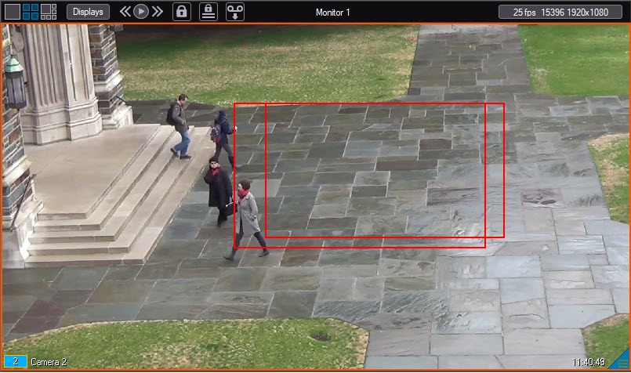Image resolution: width=631 pixels, height=373 pixels.
Task: Select the four-camera grid layout
Action: 31,12
